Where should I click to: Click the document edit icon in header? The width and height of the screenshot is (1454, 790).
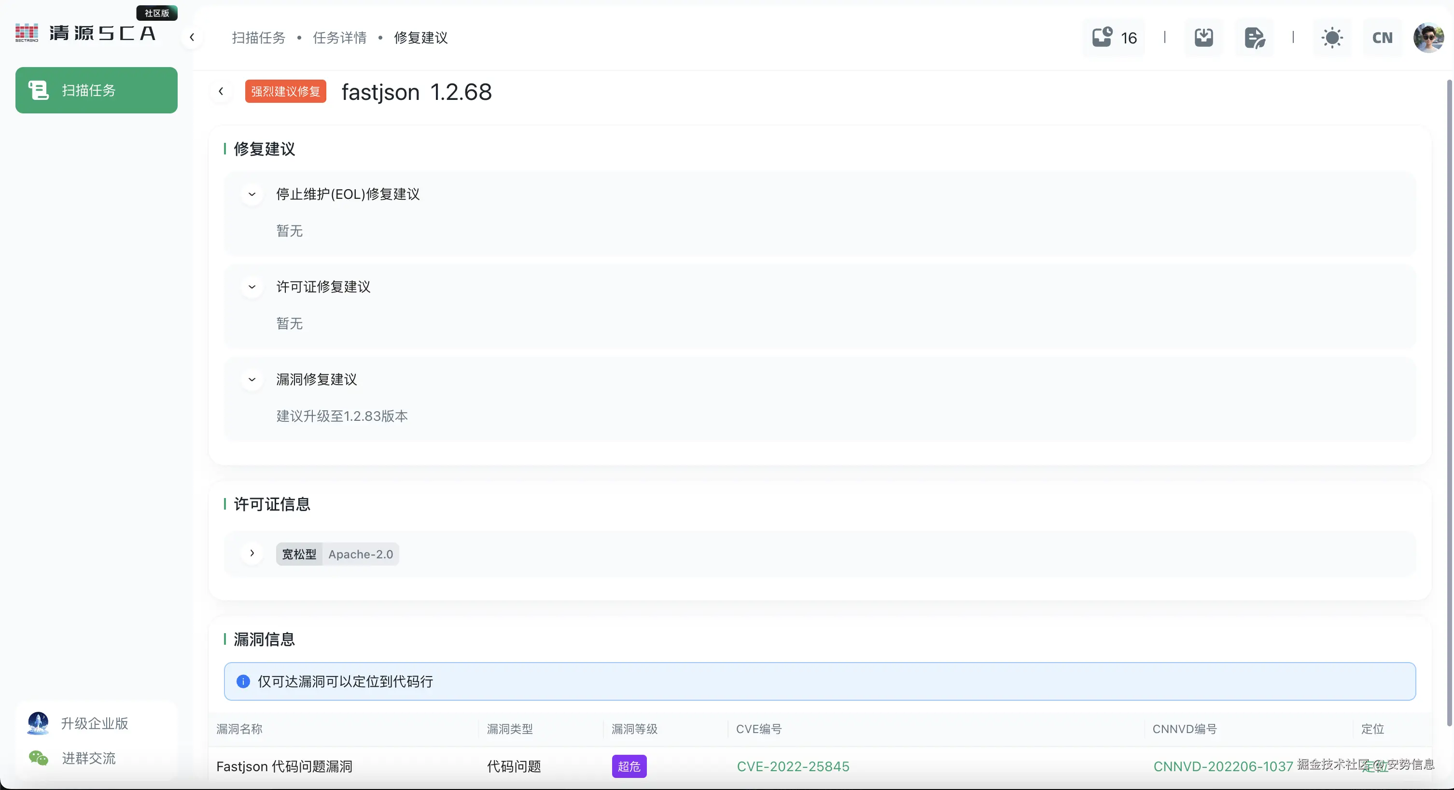1254,37
